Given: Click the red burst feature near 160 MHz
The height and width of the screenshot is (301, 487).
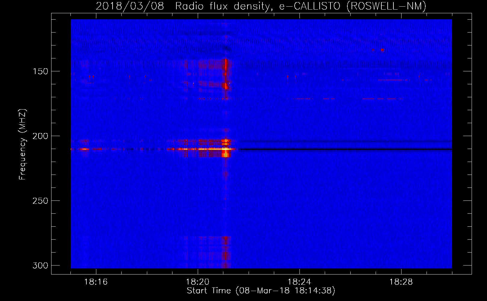Looking at the screenshot, I should pyautogui.click(x=226, y=86).
